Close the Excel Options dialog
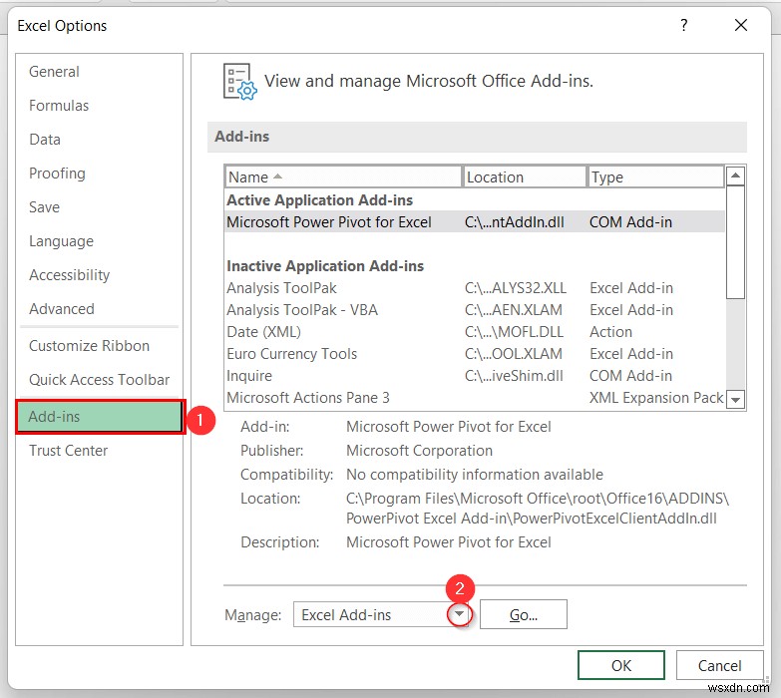 pos(741,25)
